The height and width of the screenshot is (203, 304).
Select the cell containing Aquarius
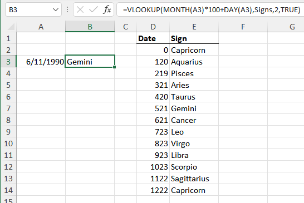pos(194,62)
